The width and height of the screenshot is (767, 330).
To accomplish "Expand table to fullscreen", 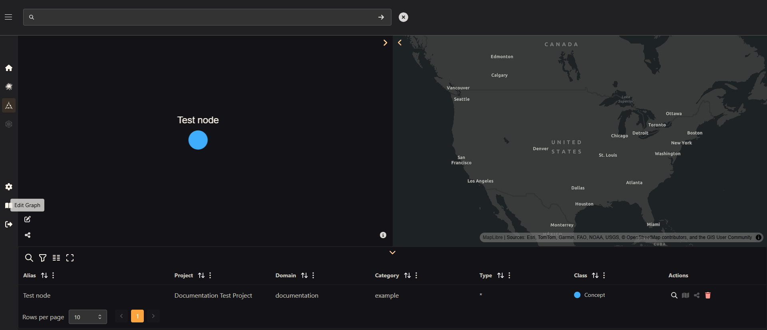I will pyautogui.click(x=70, y=258).
